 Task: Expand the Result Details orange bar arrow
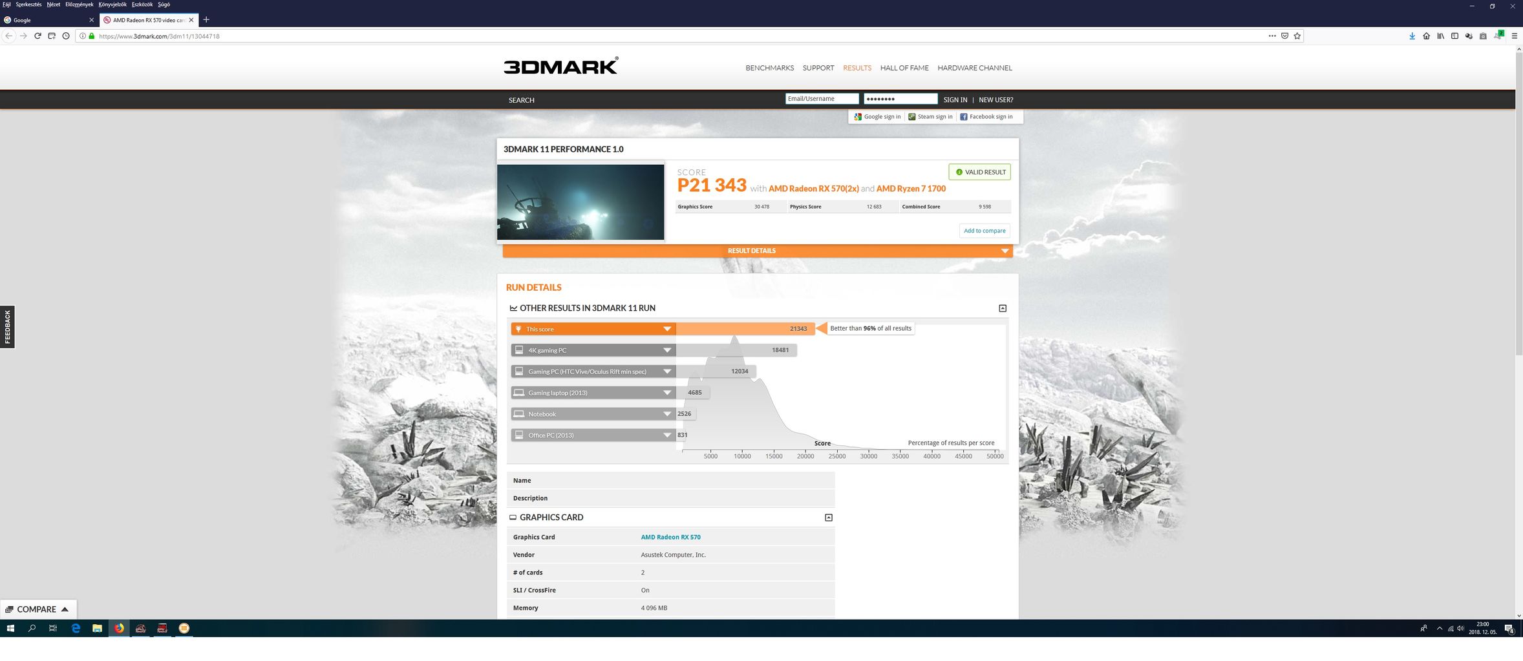point(1005,251)
